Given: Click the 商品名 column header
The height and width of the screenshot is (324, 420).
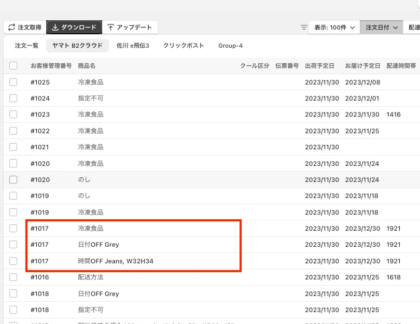Looking at the screenshot, I should [x=87, y=66].
